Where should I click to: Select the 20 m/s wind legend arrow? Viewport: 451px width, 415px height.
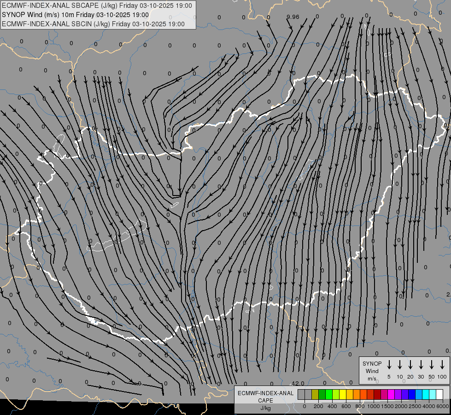coord(410,365)
